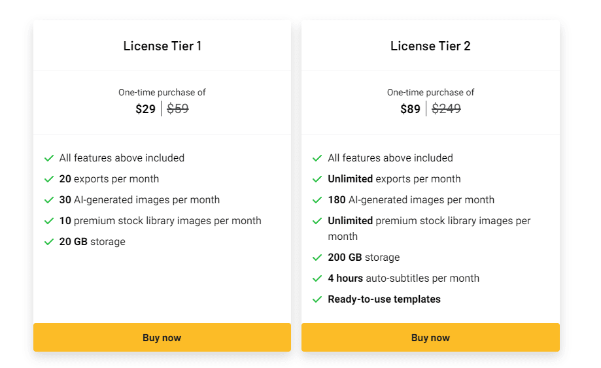Click checkmark next to 20 GB storage
Viewport: 601px width, 368px height.
[x=49, y=242]
